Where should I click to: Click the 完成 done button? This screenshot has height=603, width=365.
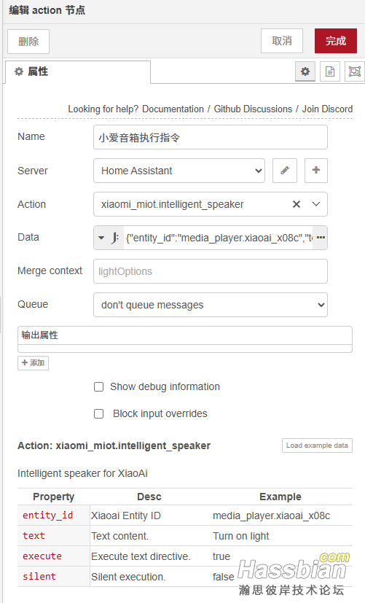coord(336,41)
